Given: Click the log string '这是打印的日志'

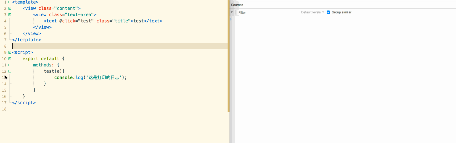Looking at the screenshot, I should [x=104, y=78].
